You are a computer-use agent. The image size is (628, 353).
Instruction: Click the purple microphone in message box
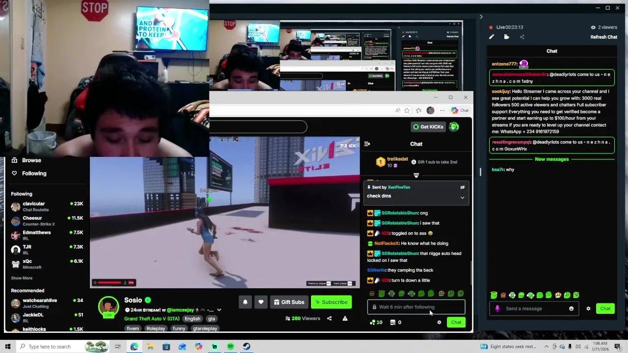(497, 309)
